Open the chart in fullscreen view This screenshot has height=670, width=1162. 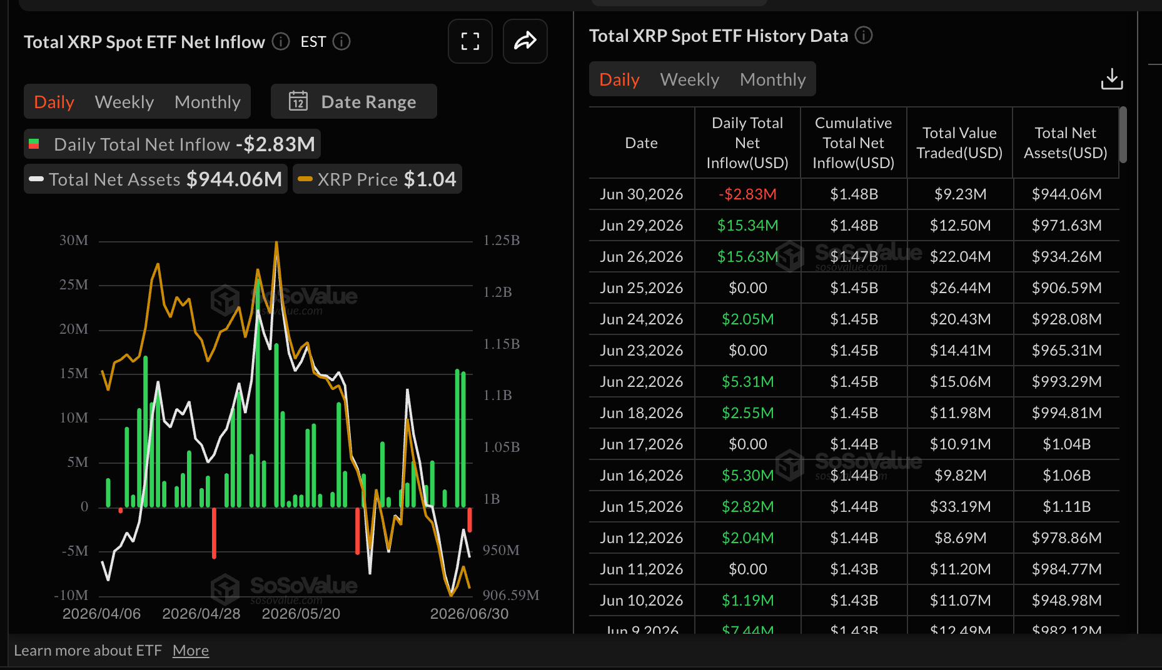[470, 41]
